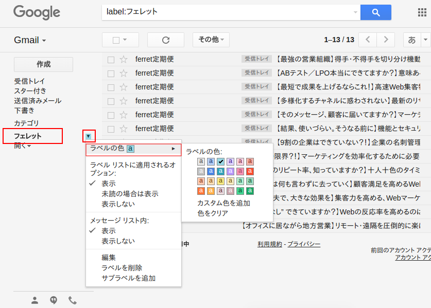Screen dimensions: 431x308
Task: Open スター付き in sidebar
Action: click(x=30, y=91)
